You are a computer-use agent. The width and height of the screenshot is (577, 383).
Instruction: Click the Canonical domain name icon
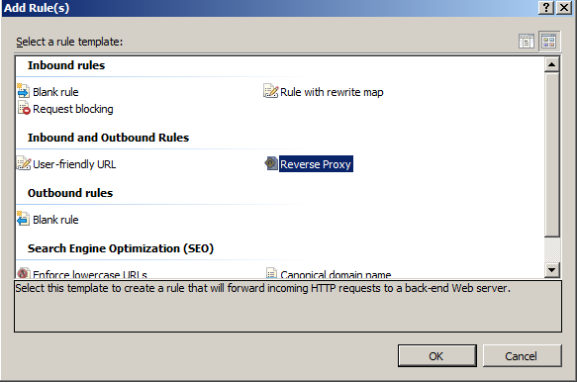coord(271,273)
